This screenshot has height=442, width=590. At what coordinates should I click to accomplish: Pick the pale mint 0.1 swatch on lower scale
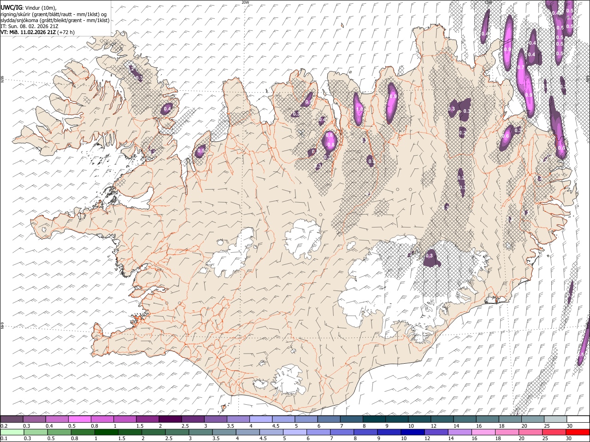point(12,432)
